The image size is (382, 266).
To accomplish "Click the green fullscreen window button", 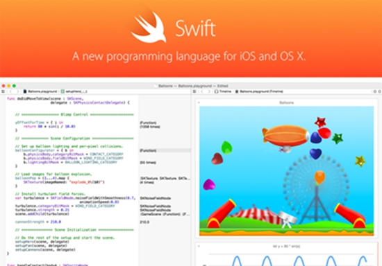I will click(14, 86).
